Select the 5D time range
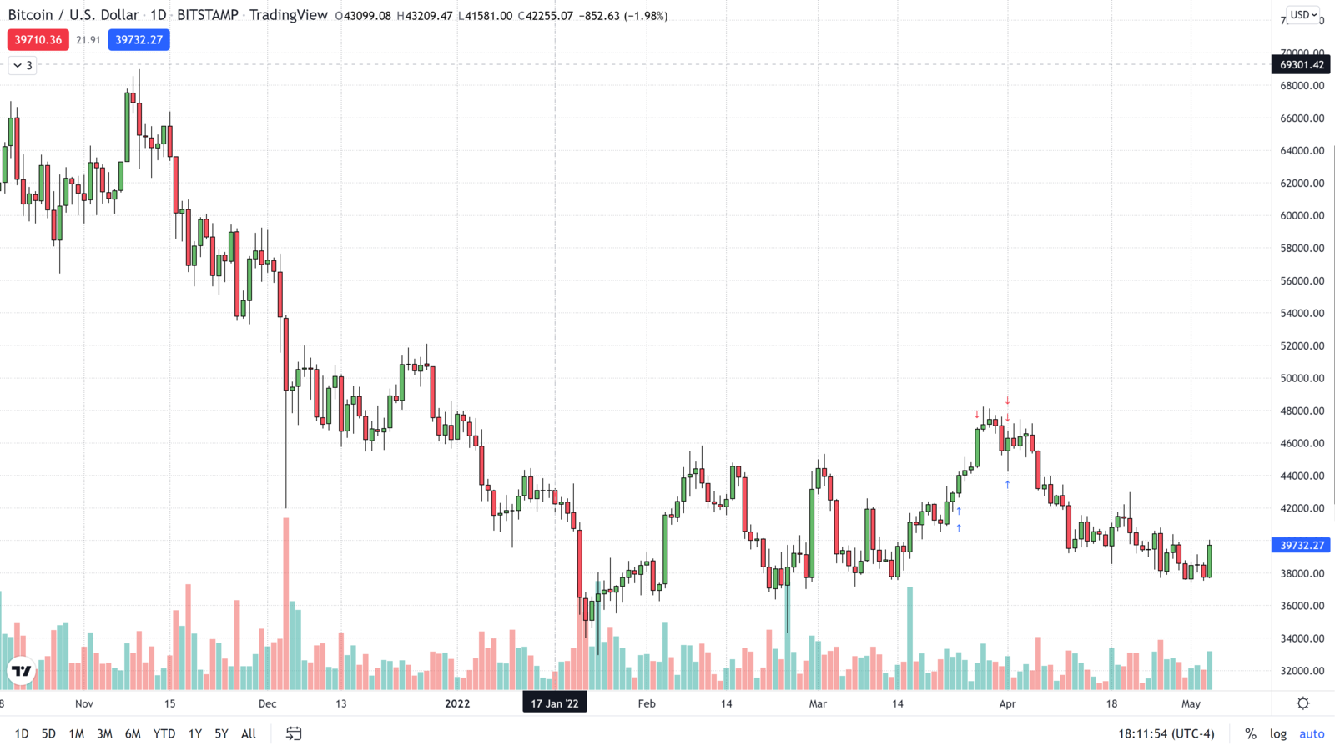Screen dimensions: 1335x751 (x=48, y=734)
